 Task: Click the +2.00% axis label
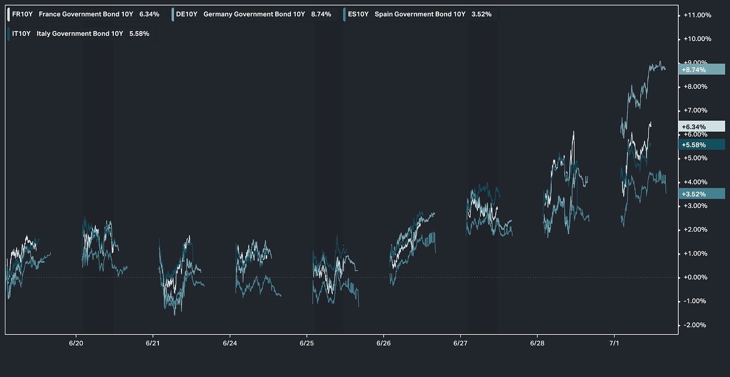695,230
